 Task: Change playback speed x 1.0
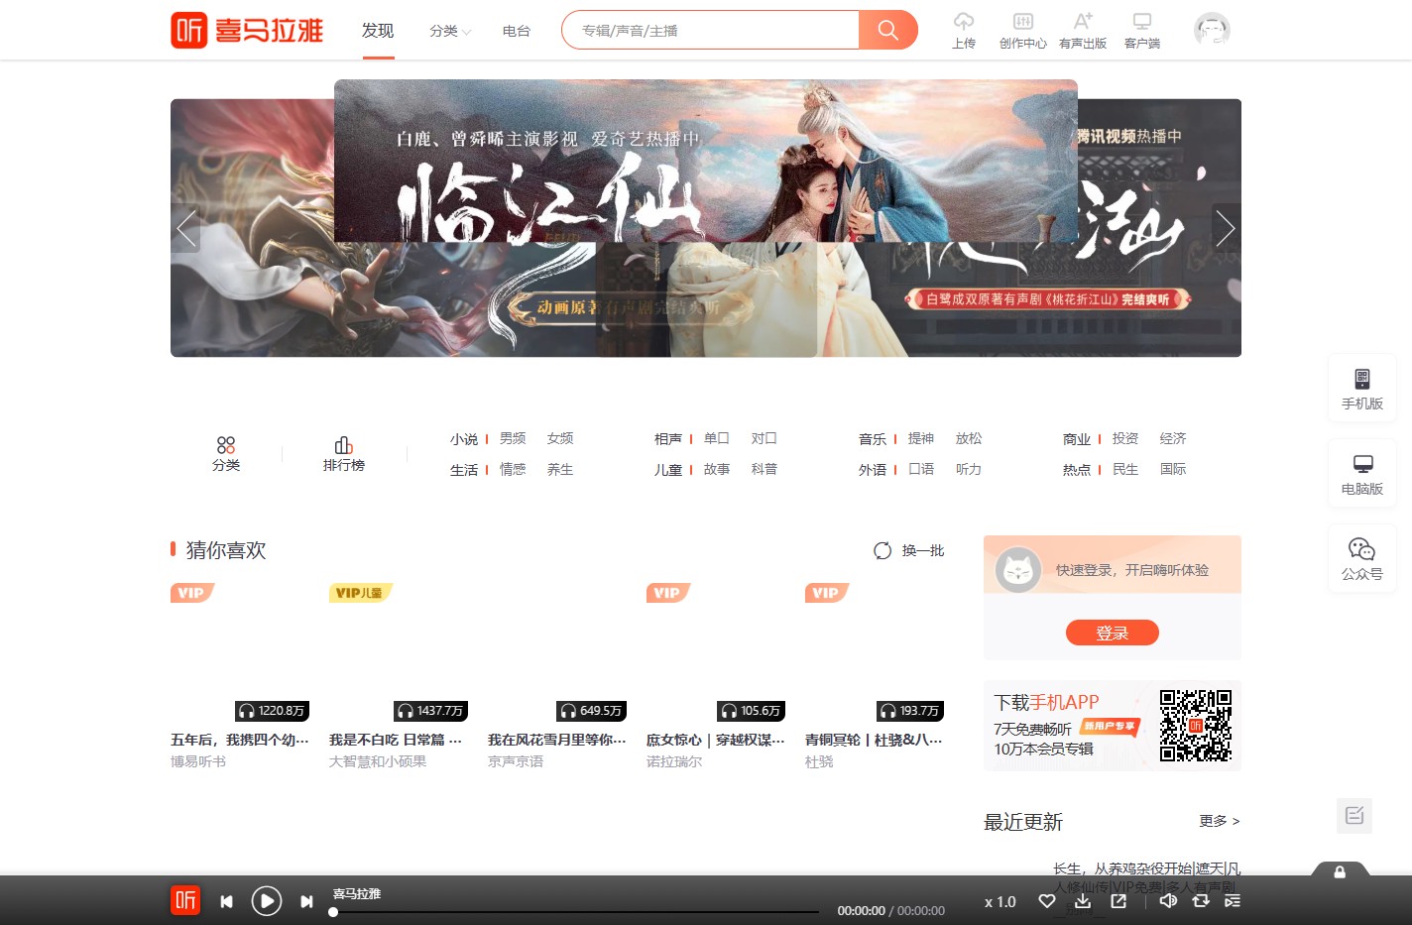tap(1000, 902)
